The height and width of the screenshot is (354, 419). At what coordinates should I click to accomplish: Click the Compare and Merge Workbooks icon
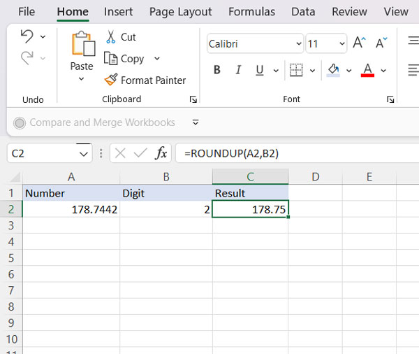coord(20,123)
